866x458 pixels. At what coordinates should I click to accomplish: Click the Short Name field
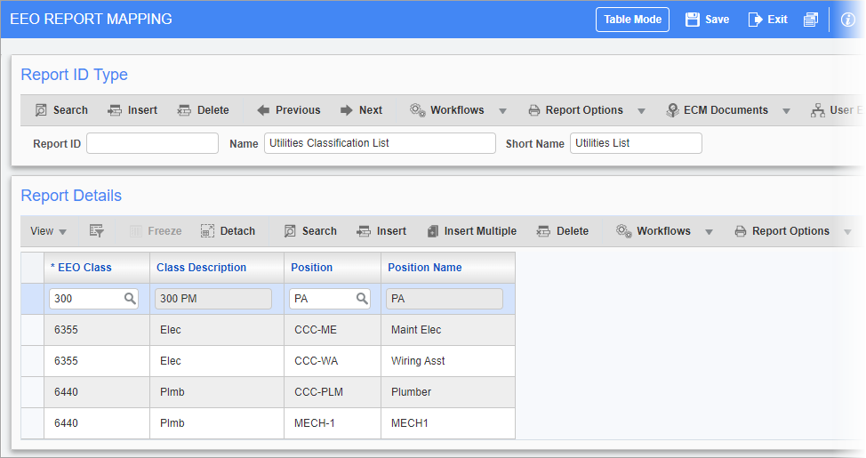pos(635,143)
